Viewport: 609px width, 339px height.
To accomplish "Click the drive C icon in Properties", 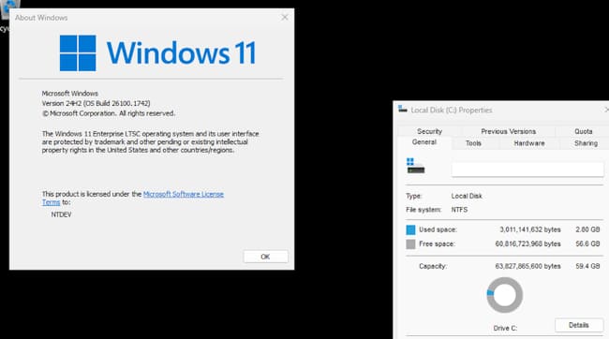I will (x=416, y=166).
